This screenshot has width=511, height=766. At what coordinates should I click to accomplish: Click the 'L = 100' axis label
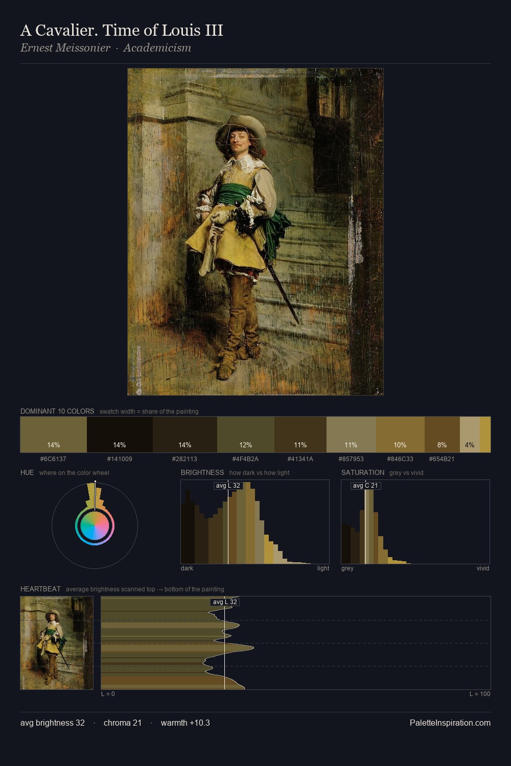click(x=480, y=694)
